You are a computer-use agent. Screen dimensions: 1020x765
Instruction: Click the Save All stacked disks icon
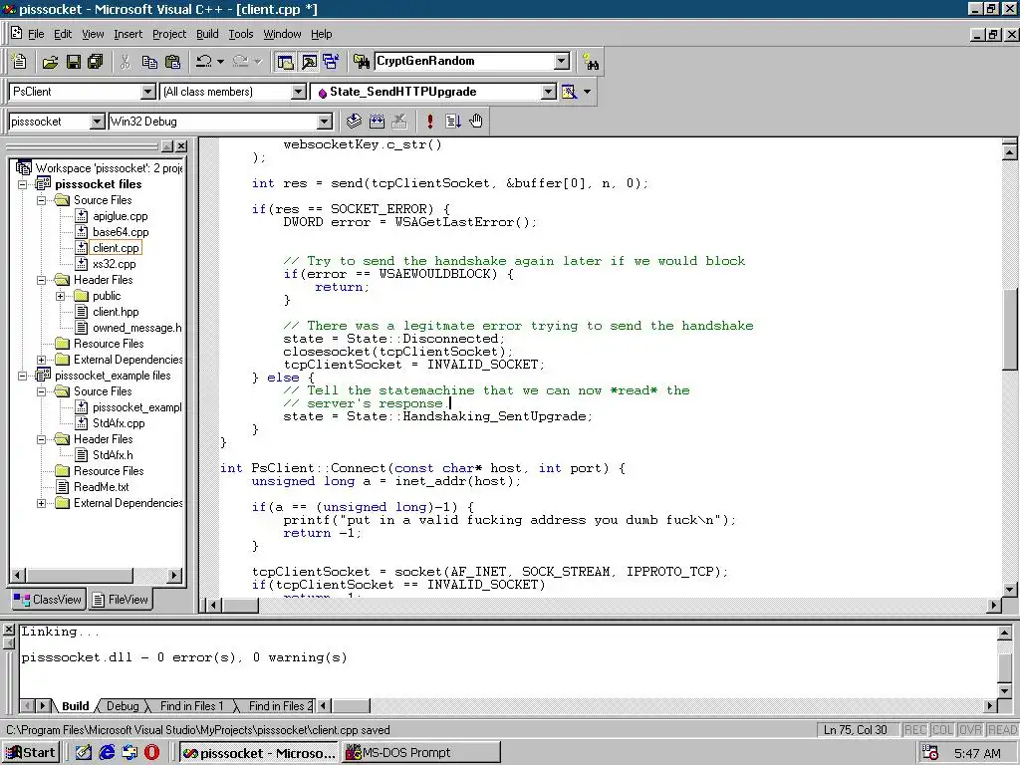96,62
